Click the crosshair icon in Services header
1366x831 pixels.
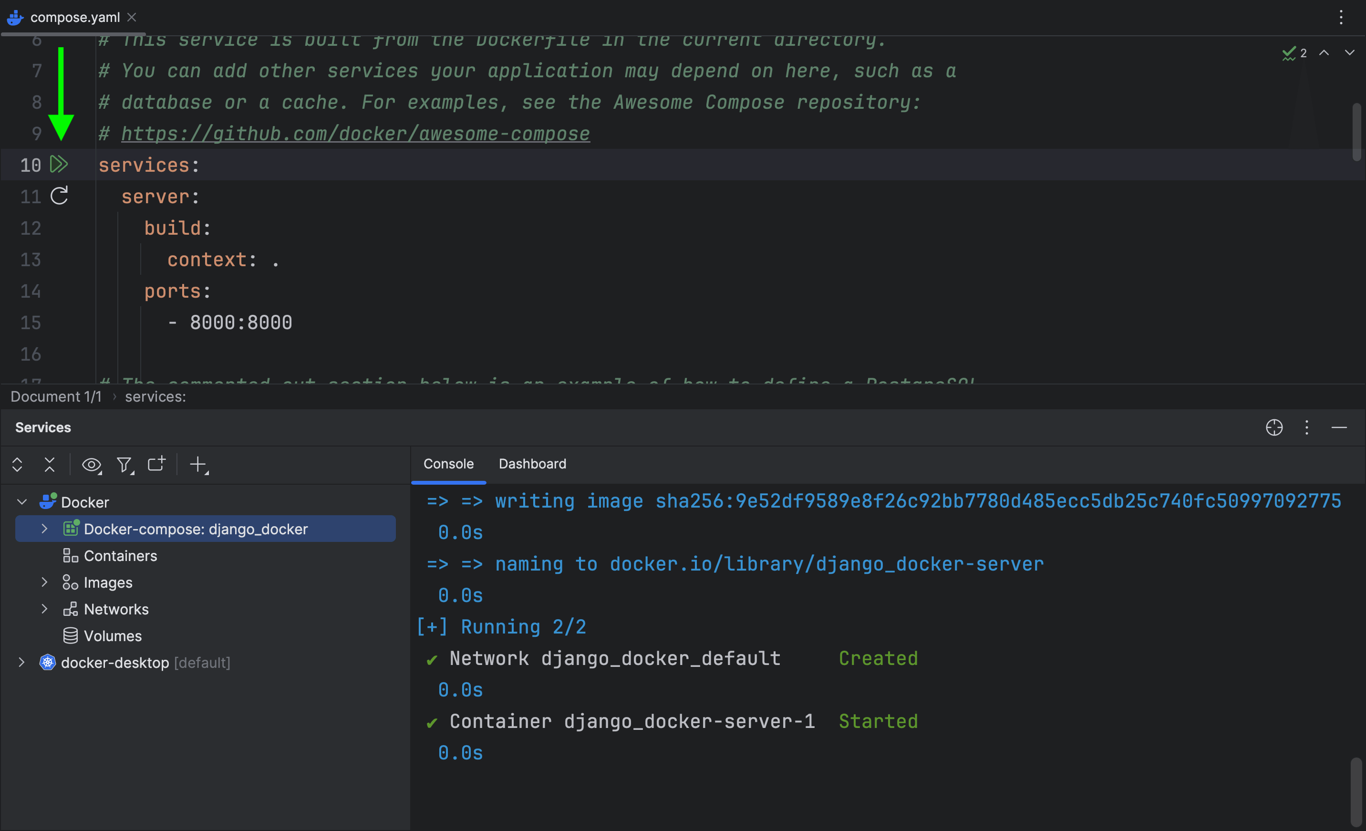tap(1274, 427)
